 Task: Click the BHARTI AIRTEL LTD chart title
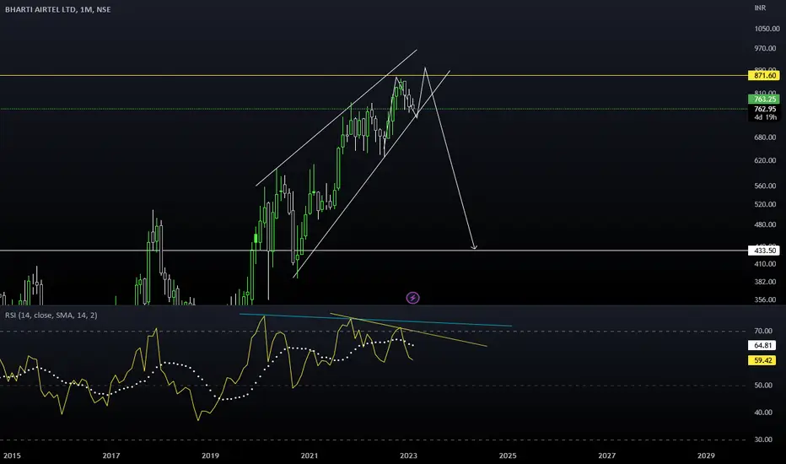tap(57, 9)
